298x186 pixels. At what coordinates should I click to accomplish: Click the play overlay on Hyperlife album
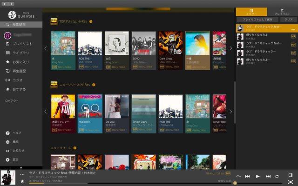click(x=85, y=108)
